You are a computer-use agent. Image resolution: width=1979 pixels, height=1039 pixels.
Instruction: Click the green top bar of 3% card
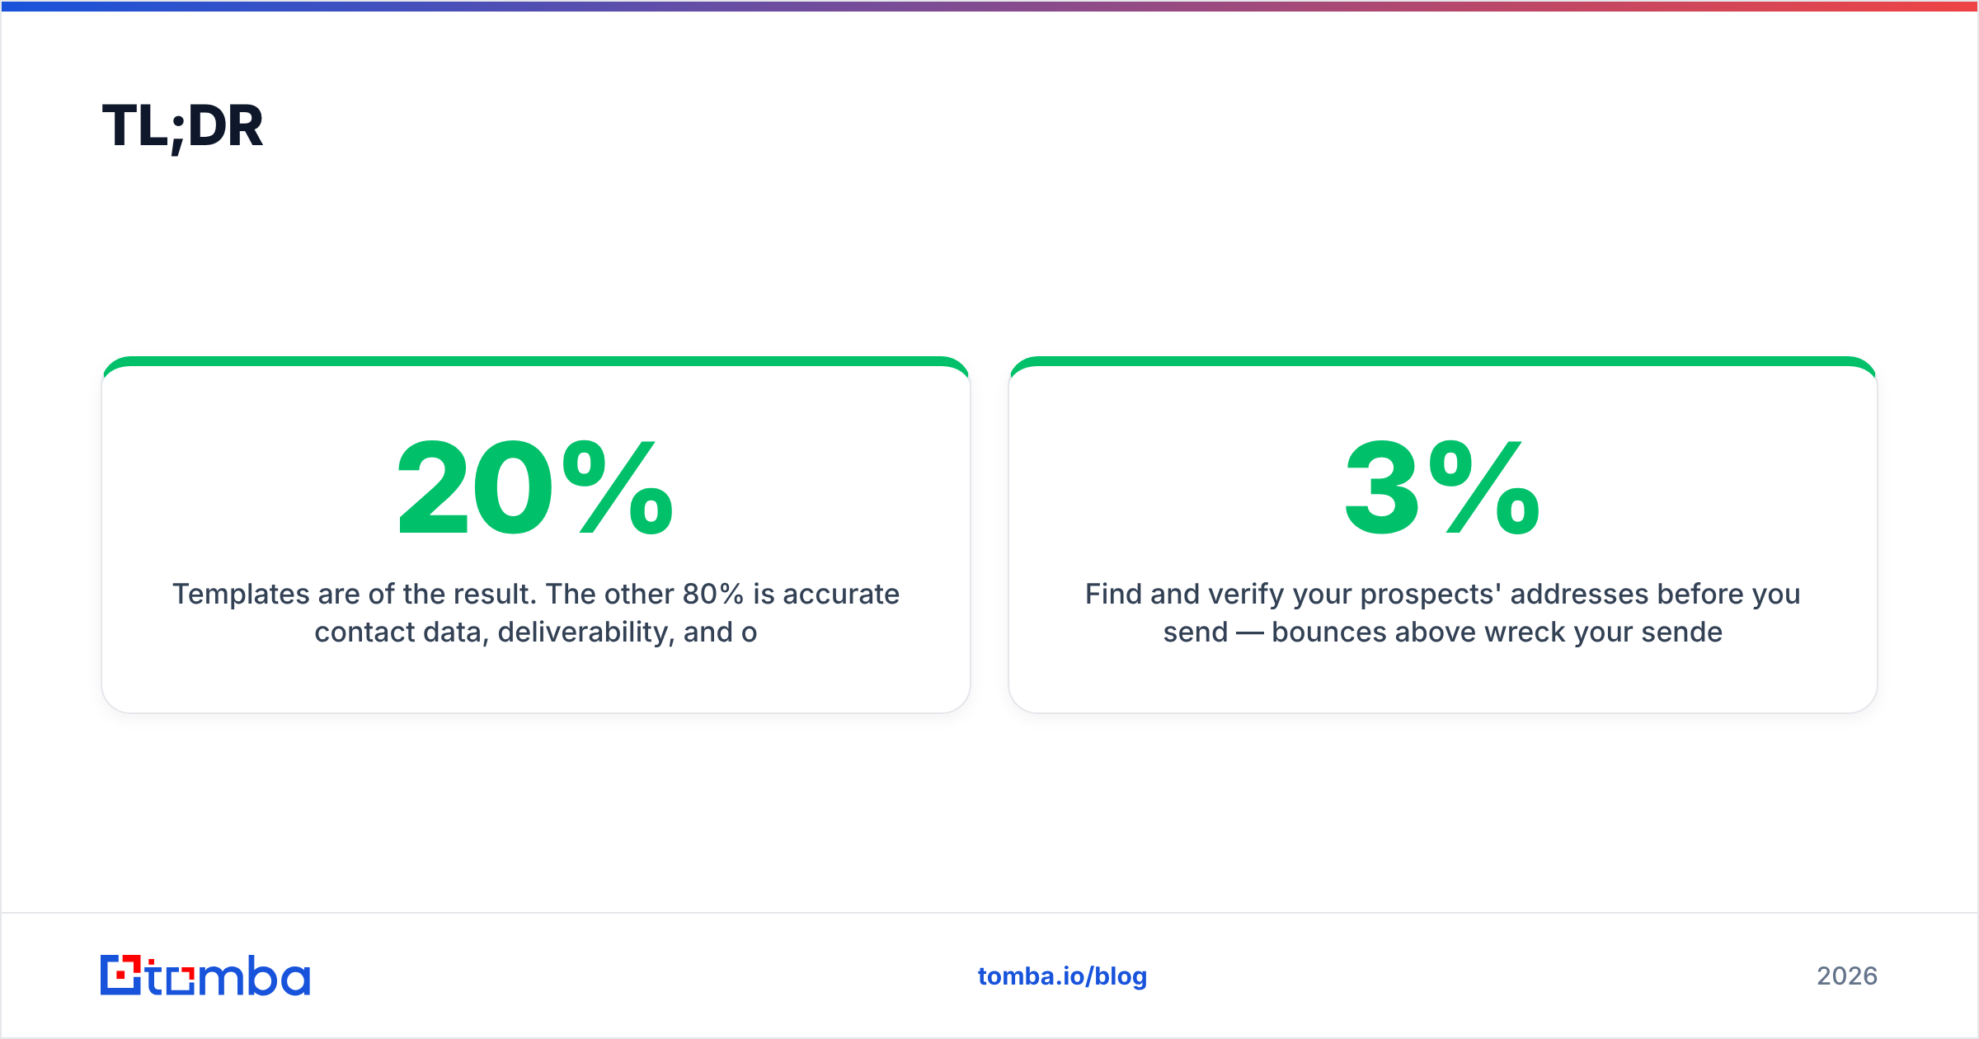tap(1442, 361)
